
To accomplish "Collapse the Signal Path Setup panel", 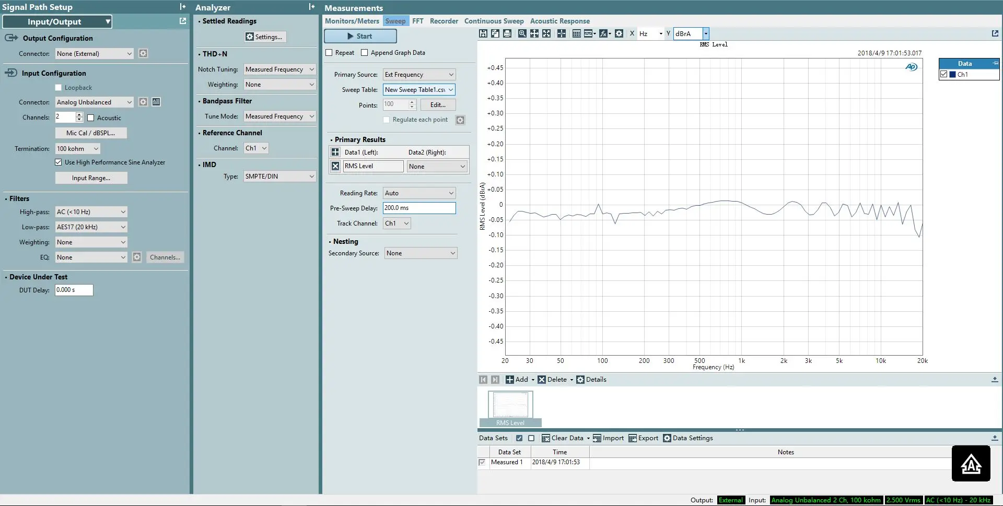I will point(182,7).
